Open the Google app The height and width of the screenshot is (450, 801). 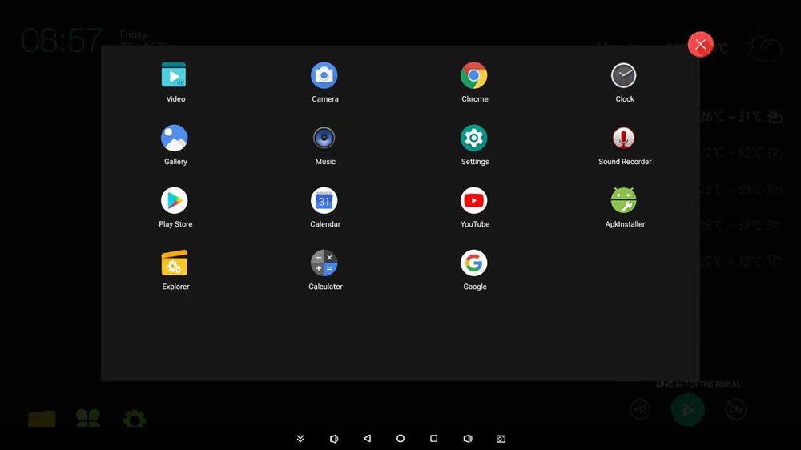pos(473,263)
